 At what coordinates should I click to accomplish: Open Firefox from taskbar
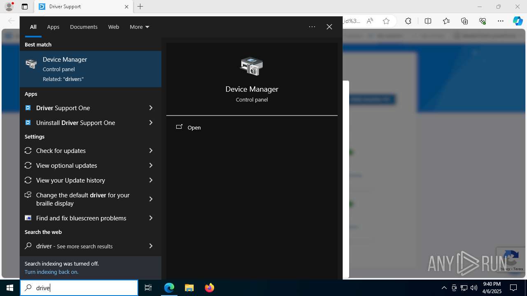(210, 288)
